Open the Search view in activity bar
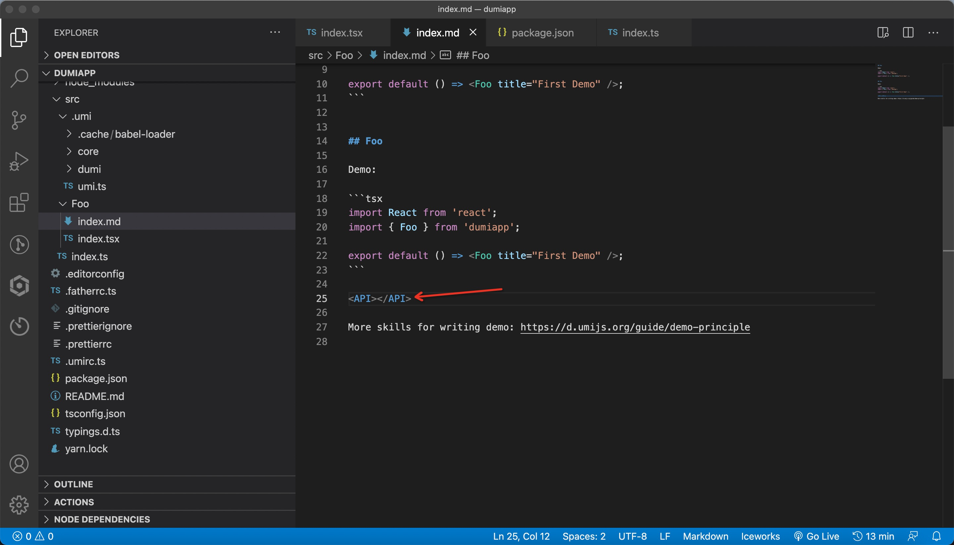The width and height of the screenshot is (954, 545). (x=19, y=78)
